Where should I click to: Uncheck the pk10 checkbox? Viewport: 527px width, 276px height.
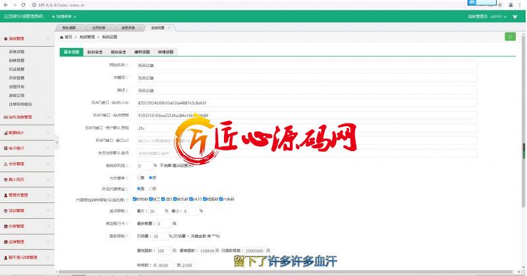pos(191,199)
